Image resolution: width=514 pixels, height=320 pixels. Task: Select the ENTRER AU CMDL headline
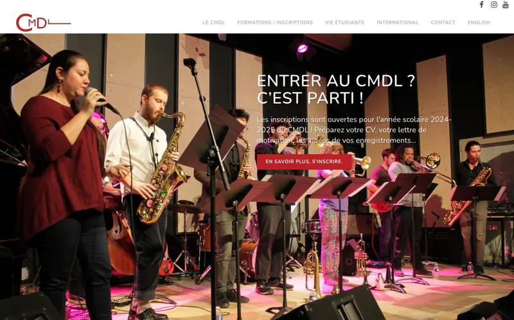click(336, 89)
